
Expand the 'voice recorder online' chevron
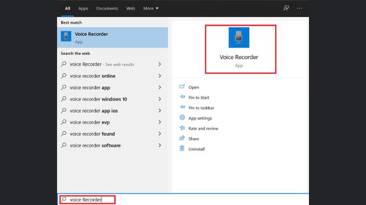point(160,76)
